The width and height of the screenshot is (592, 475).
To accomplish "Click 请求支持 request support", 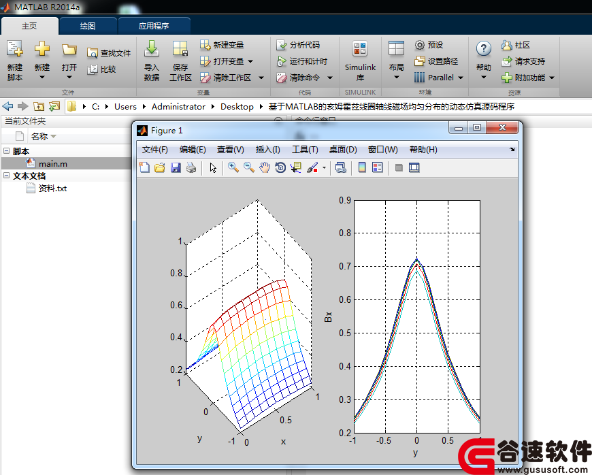I will 523,61.
